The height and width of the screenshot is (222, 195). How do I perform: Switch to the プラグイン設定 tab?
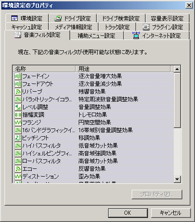tap(163, 27)
